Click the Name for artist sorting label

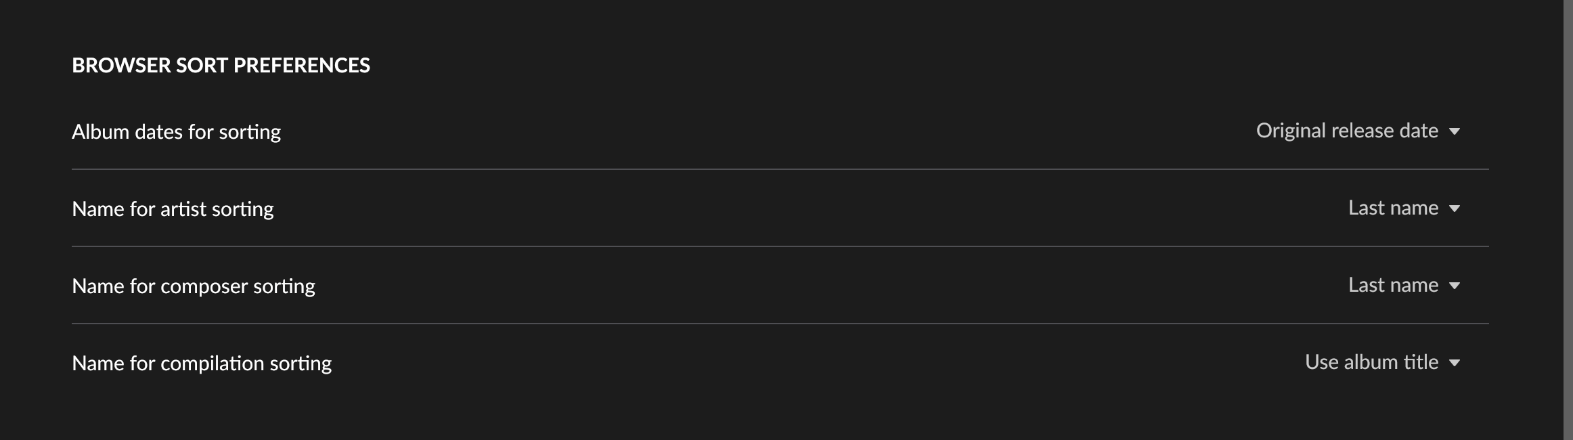tap(173, 208)
